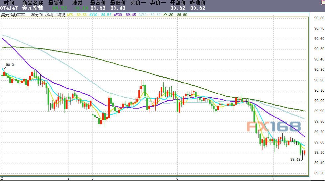Click the 30分钟 period label

pos(37,15)
